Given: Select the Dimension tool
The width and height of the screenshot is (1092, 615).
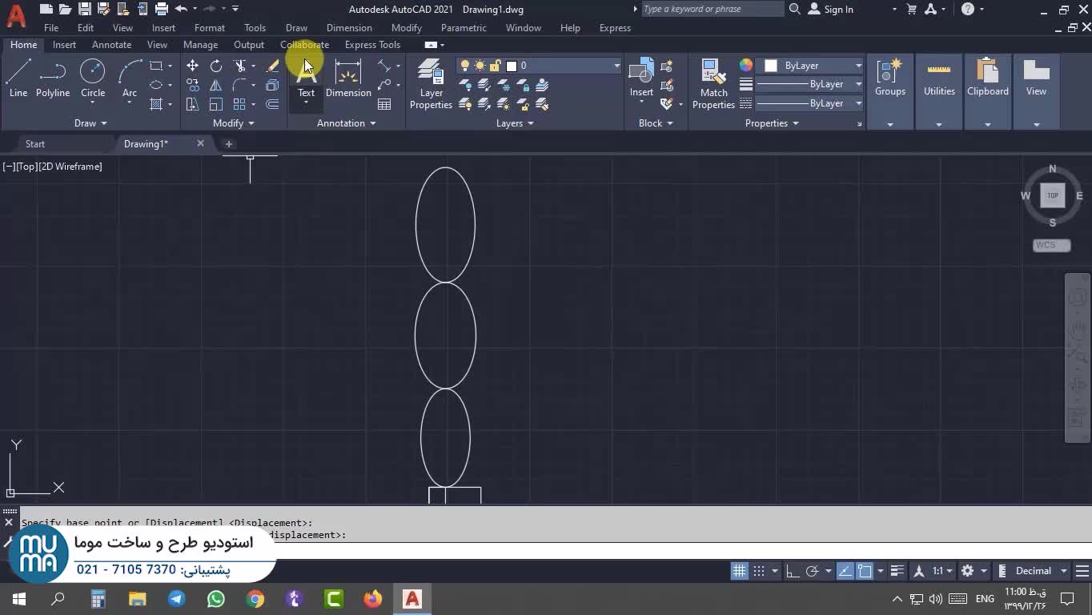Looking at the screenshot, I should point(348,78).
